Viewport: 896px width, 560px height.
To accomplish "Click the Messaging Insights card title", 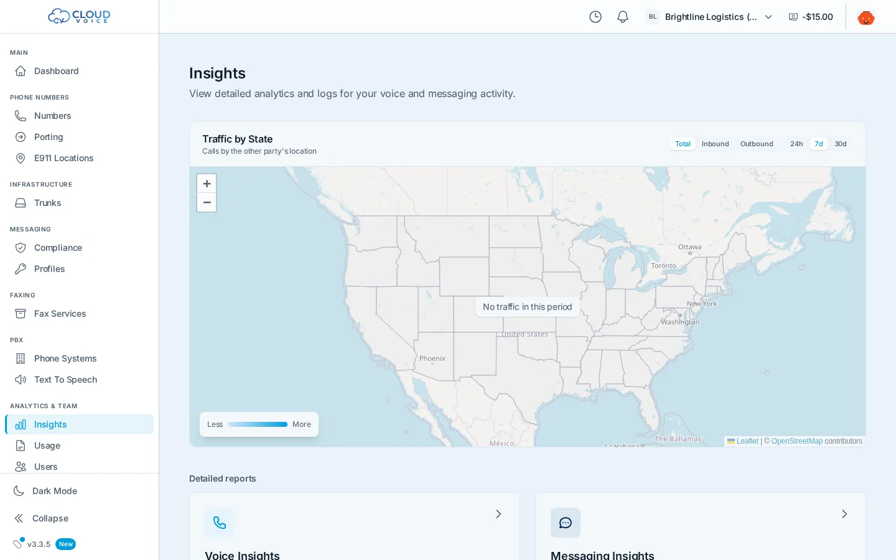I will point(602,555).
